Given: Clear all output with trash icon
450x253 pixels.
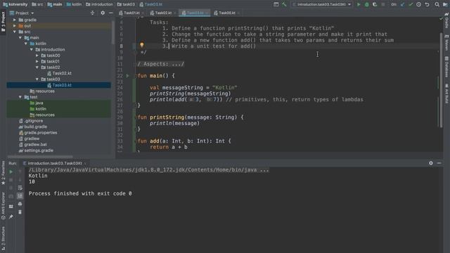Looking at the screenshot, I should click(20, 212).
